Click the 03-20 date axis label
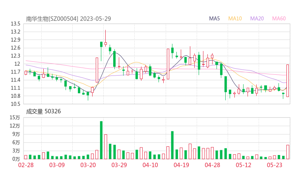This screenshot has width=294, height=174. pos(88,165)
